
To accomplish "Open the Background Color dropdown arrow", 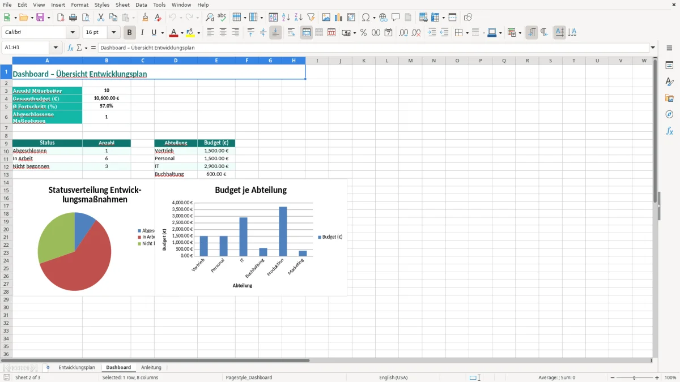I will (198, 33).
